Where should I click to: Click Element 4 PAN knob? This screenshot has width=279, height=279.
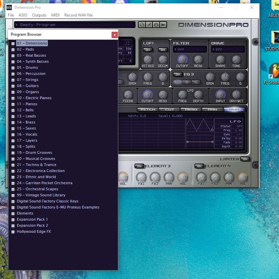(229, 177)
